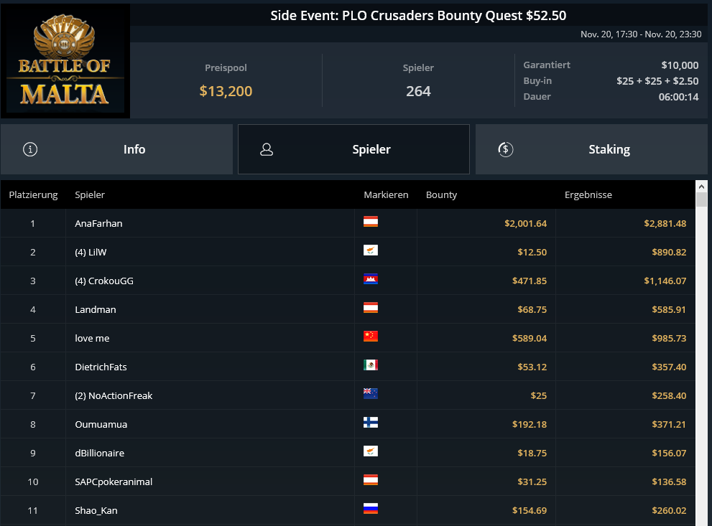
Task: Select the Spieler tab
Action: pos(353,149)
